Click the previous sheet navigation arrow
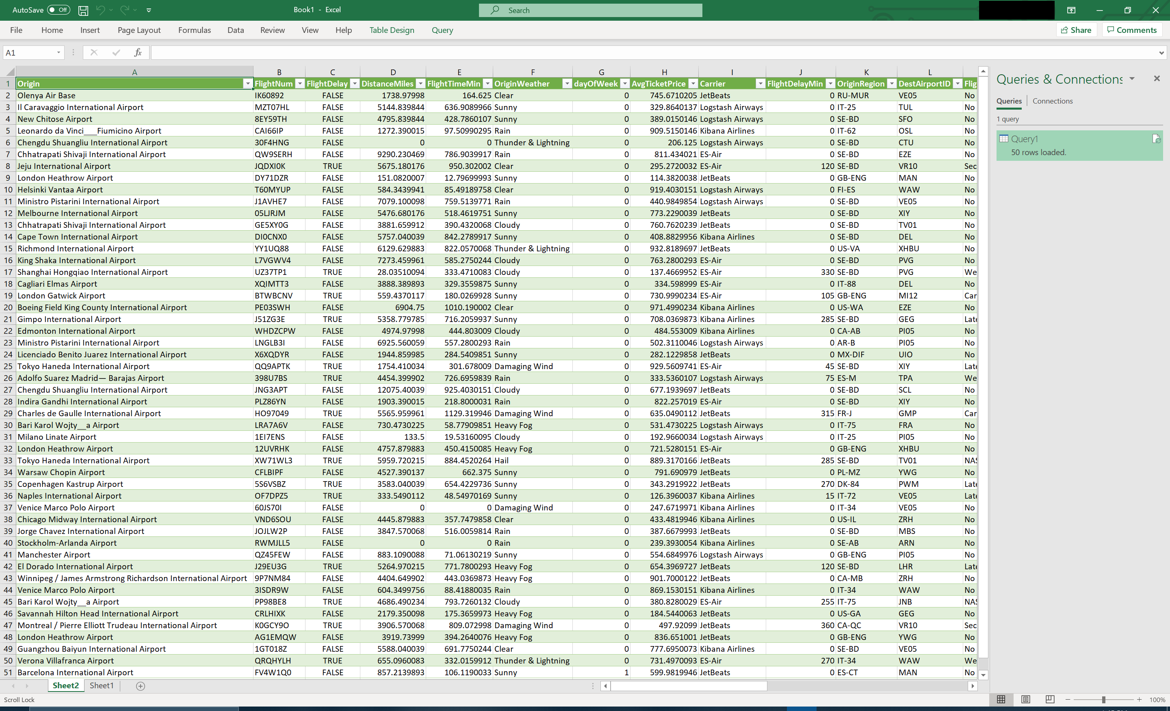Screen dimensions: 1170x711 (13, 686)
